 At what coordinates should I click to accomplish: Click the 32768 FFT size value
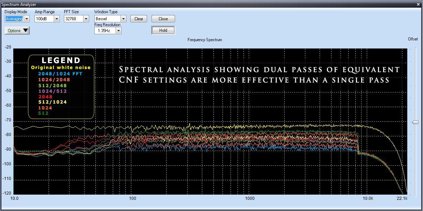(x=74, y=19)
